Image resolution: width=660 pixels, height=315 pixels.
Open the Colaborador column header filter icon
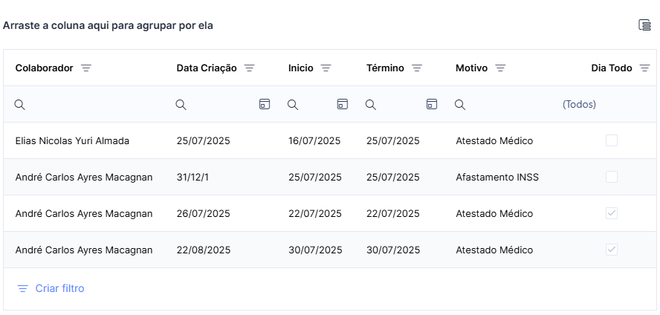86,68
